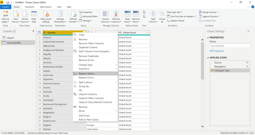Click Replace Values in the ribbon

coord(176,21)
